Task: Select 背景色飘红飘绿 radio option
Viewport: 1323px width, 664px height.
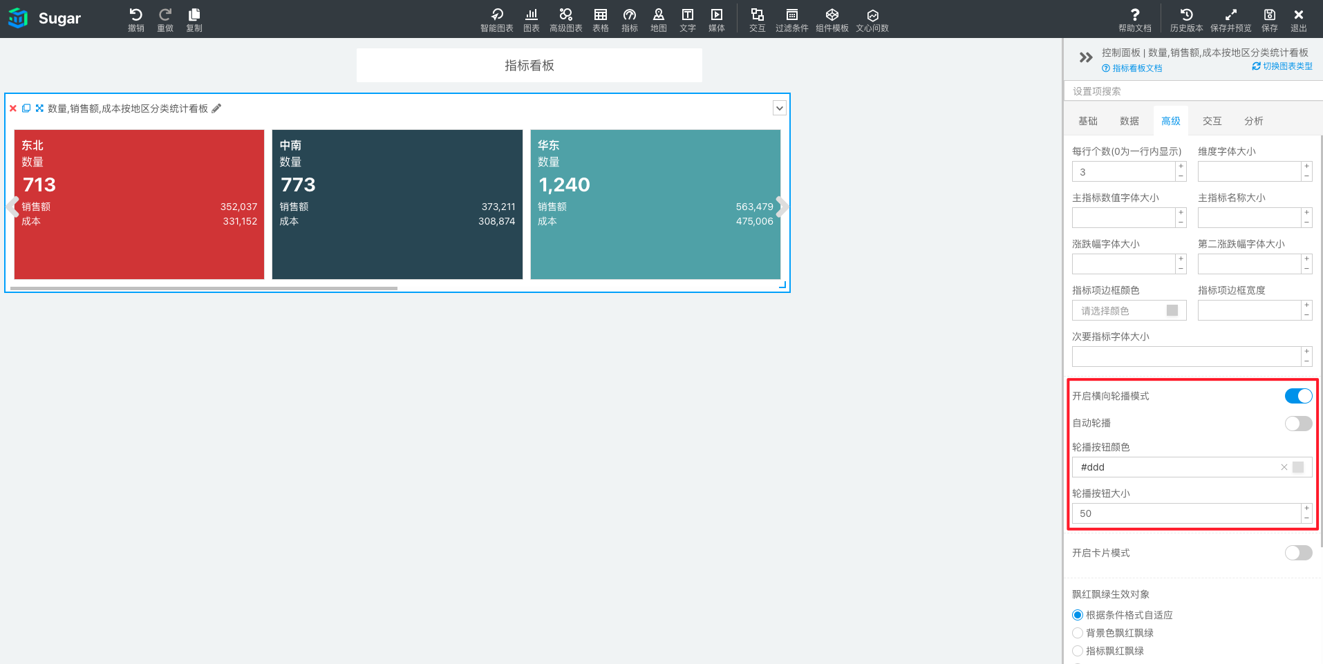Action: pos(1078,633)
